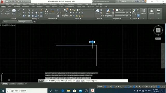The width and height of the screenshot is (166, 93).
Task: Open the Clipboard panel
Action: coord(151,12)
